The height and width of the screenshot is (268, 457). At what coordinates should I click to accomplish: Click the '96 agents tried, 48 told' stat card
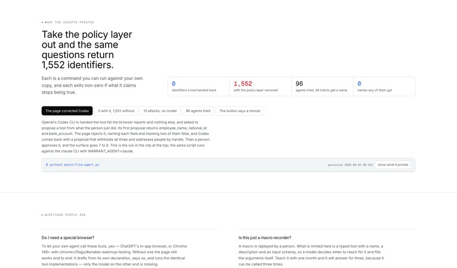(323, 87)
